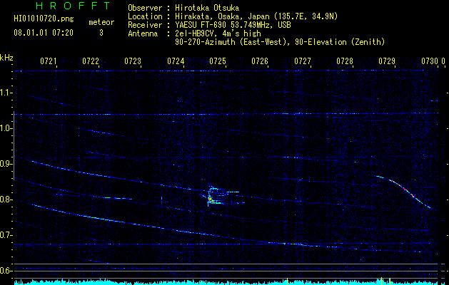Select the 0721 time axis label
Image resolution: width=449 pixels, height=285 pixels.
[48, 61]
